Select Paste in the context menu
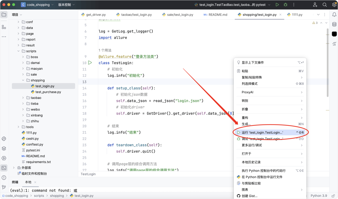Image resolution: width=338 pixels, height=199 pixels. [x=270, y=71]
